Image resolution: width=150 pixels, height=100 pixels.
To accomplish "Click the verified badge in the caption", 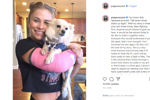I will [127, 17].
